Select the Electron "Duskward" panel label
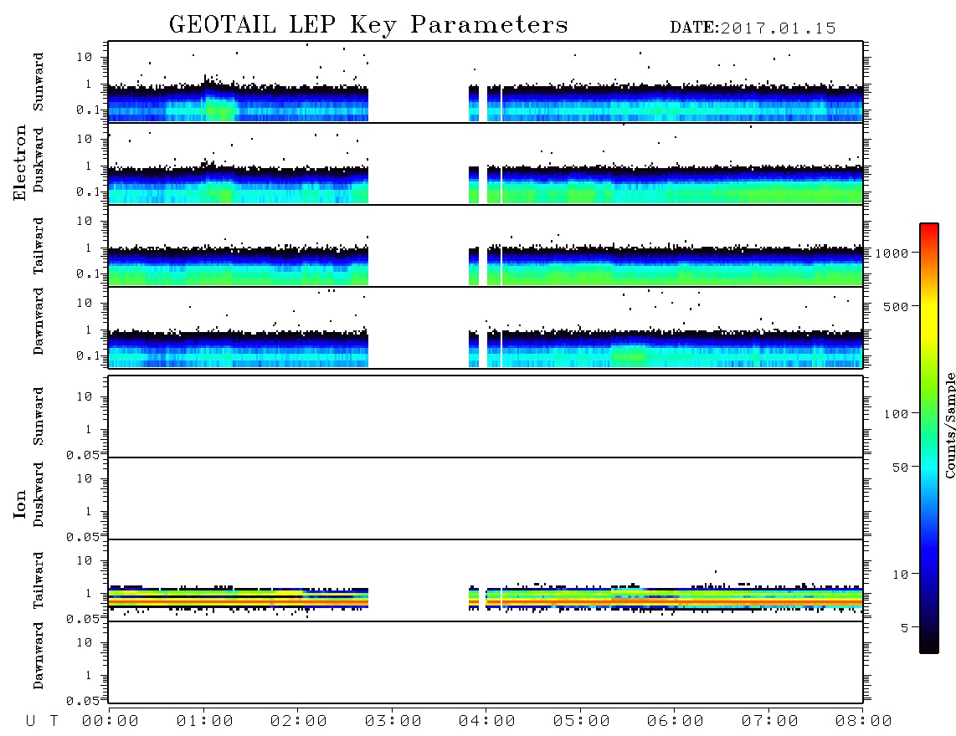The width and height of the screenshot is (956, 736). pyautogui.click(x=39, y=160)
